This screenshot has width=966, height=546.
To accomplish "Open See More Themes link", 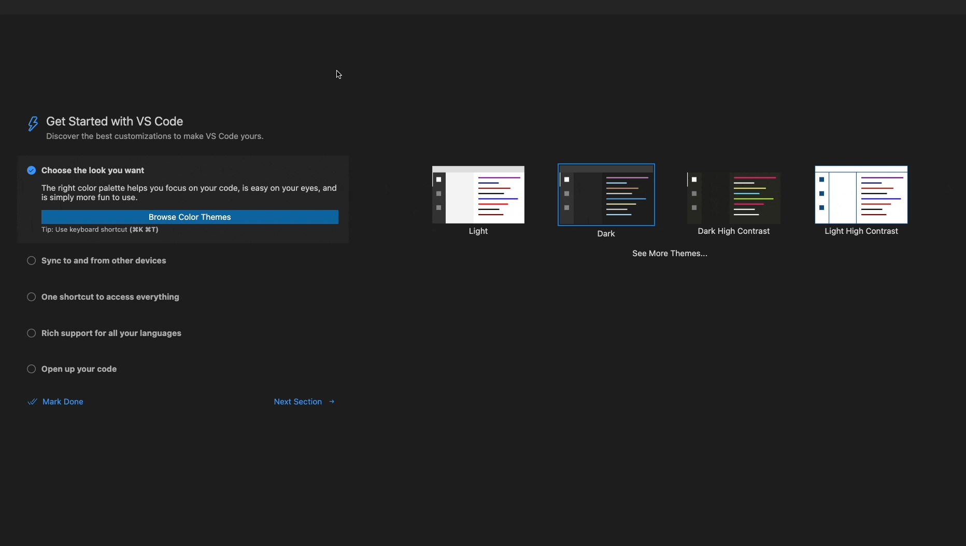I will (670, 254).
